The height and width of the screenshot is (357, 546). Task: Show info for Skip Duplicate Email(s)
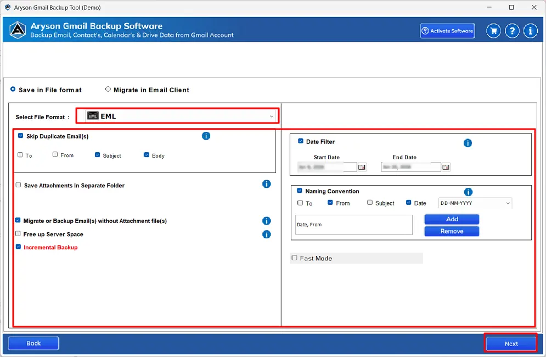[206, 136]
